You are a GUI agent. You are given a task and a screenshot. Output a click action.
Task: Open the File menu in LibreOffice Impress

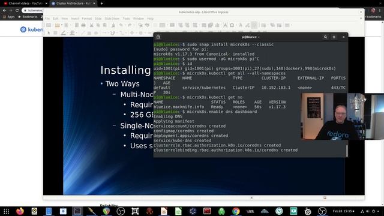click(47, 19)
